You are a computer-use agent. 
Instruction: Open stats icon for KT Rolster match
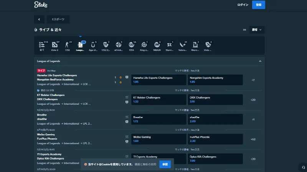[x=127, y=97]
